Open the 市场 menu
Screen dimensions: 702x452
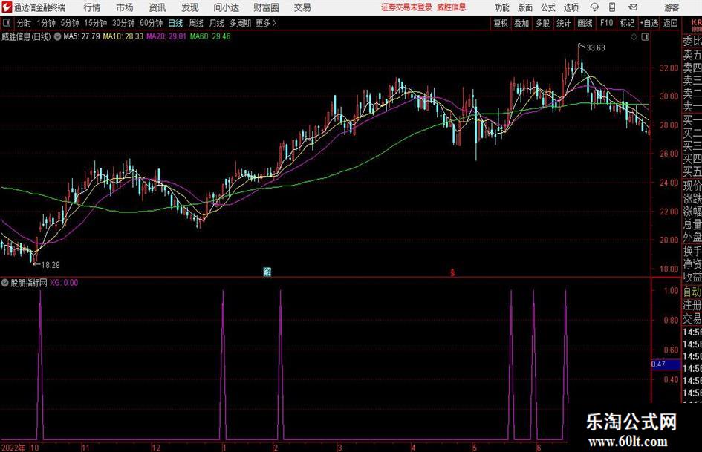[x=125, y=7]
